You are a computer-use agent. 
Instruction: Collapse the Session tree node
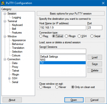pyautogui.click(x=5, y=14)
